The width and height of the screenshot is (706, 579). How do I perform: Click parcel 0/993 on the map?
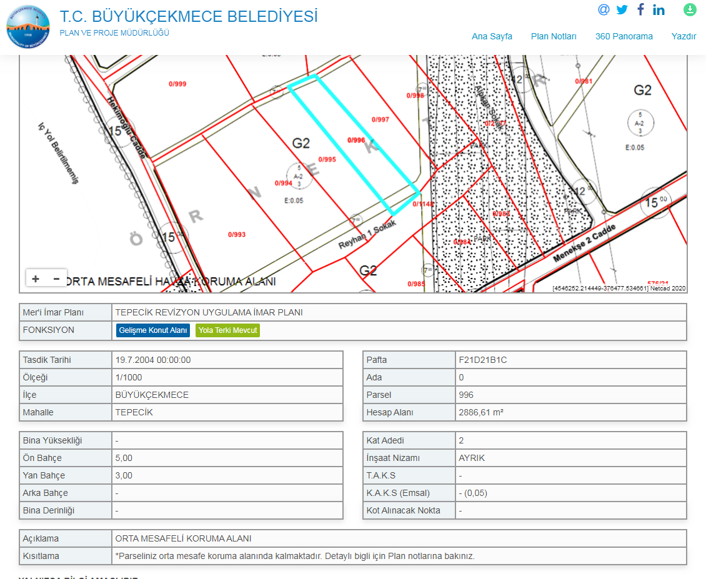coord(237,235)
